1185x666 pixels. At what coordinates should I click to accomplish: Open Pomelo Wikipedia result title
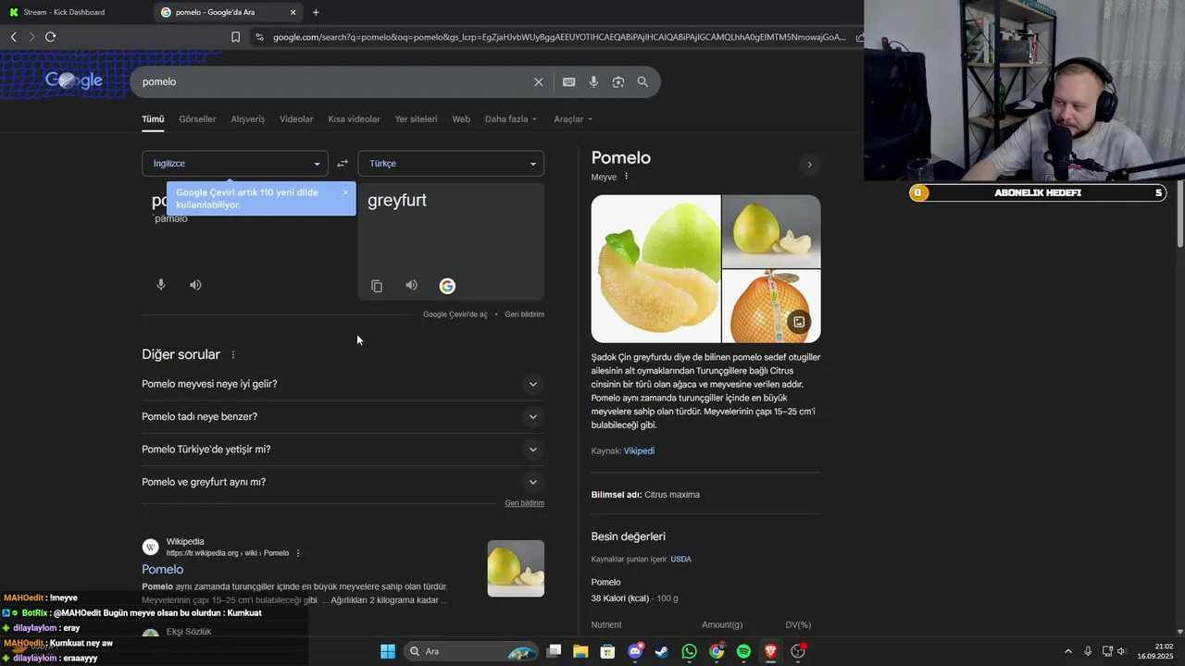(x=163, y=570)
